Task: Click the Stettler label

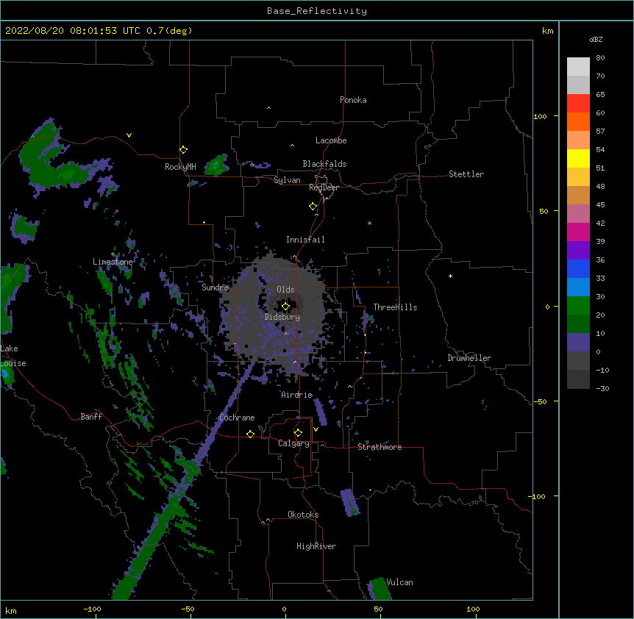Action: tap(466, 174)
